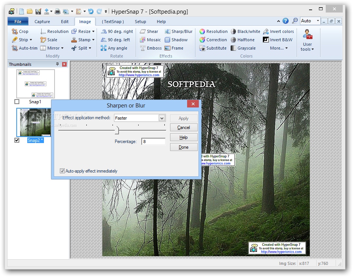This screenshot has width=353, height=277.
Task: Click the Print icon in quick toolbar
Action: [58, 11]
